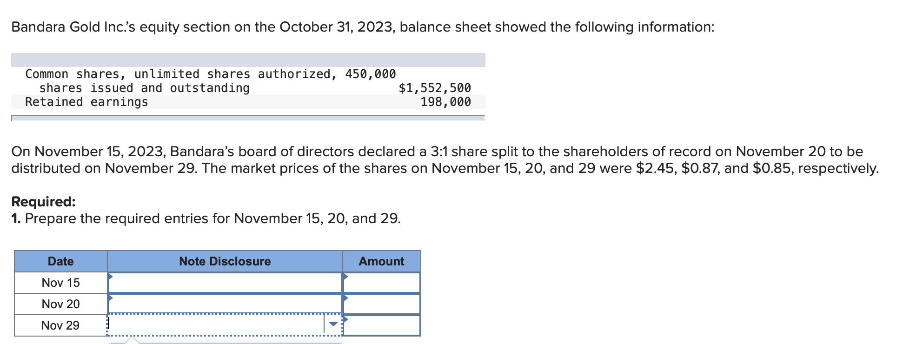The image size is (903, 344).
Task: Open the Note Disclosure dropdown for Nov 29
Action: point(333,325)
